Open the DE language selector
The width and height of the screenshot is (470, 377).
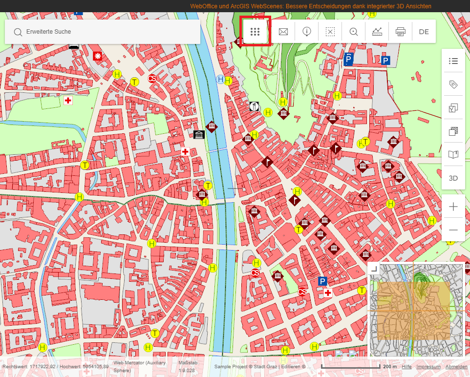click(424, 32)
